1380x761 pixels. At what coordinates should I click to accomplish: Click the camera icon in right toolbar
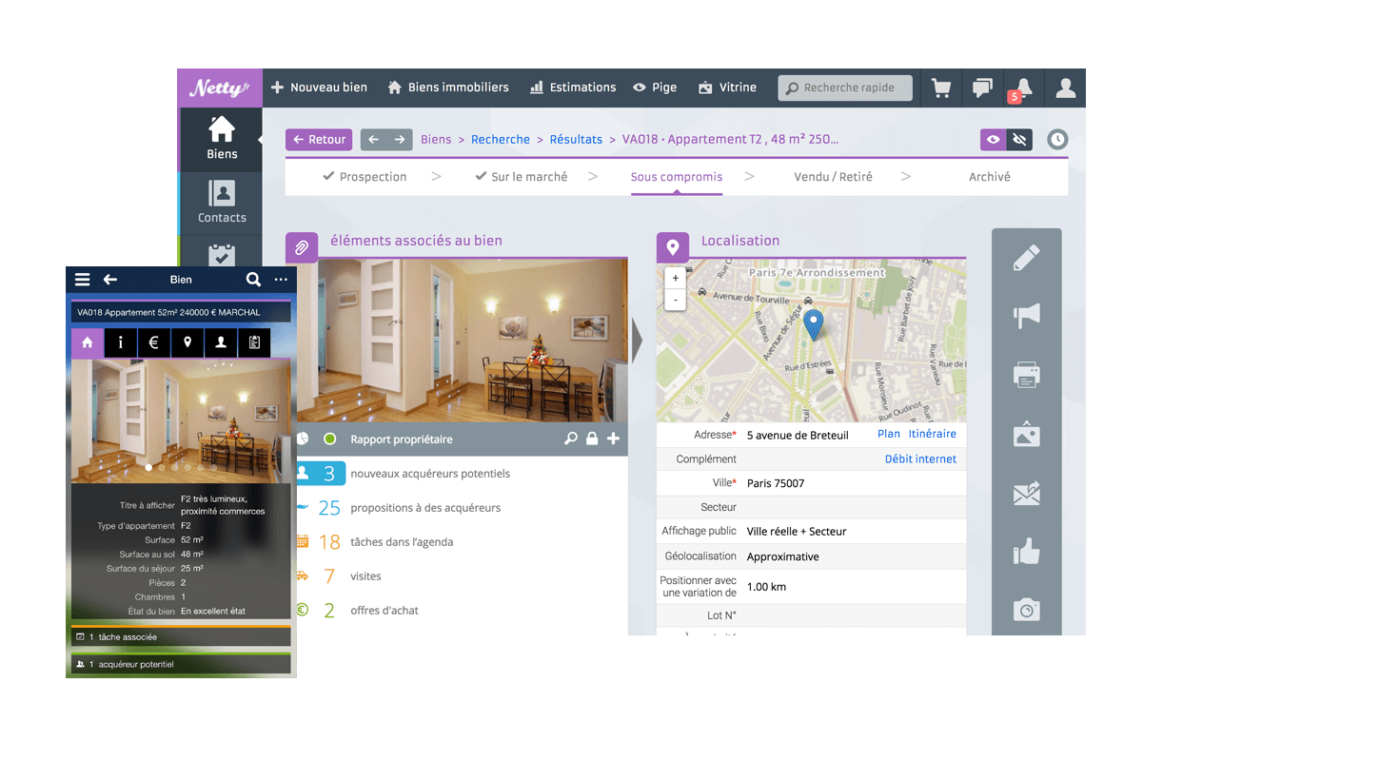pyautogui.click(x=1026, y=610)
